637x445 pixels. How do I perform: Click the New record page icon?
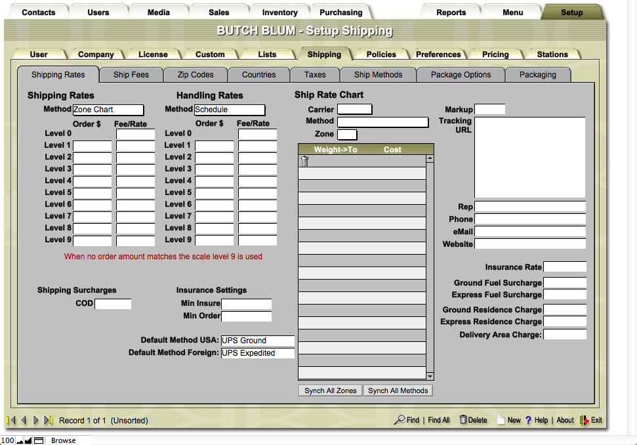(501, 420)
